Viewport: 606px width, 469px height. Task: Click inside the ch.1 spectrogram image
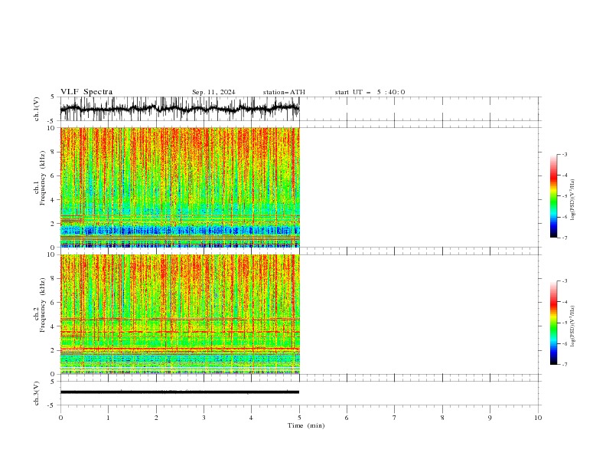[x=180, y=187]
